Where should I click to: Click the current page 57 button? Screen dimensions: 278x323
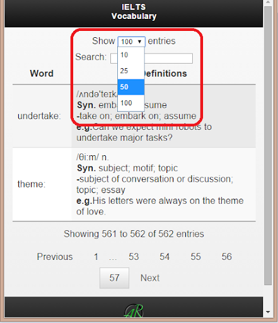(114, 278)
